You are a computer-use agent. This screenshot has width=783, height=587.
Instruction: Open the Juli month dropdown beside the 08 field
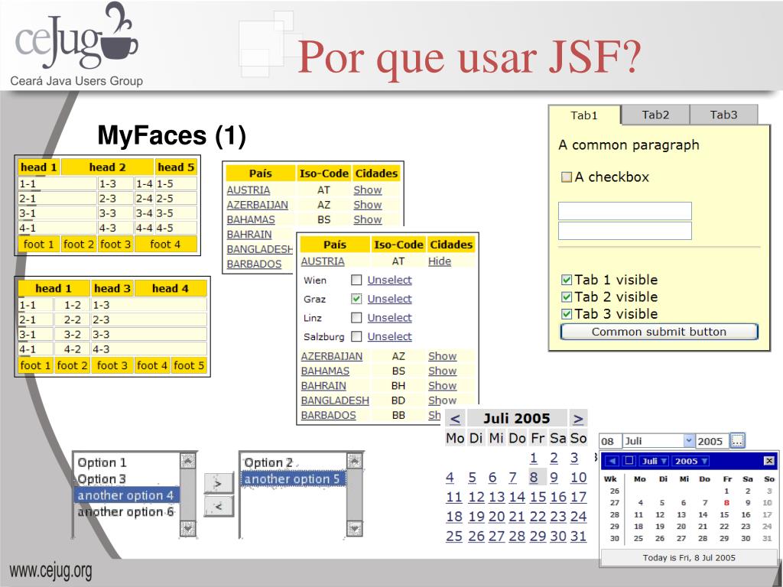tap(689, 441)
